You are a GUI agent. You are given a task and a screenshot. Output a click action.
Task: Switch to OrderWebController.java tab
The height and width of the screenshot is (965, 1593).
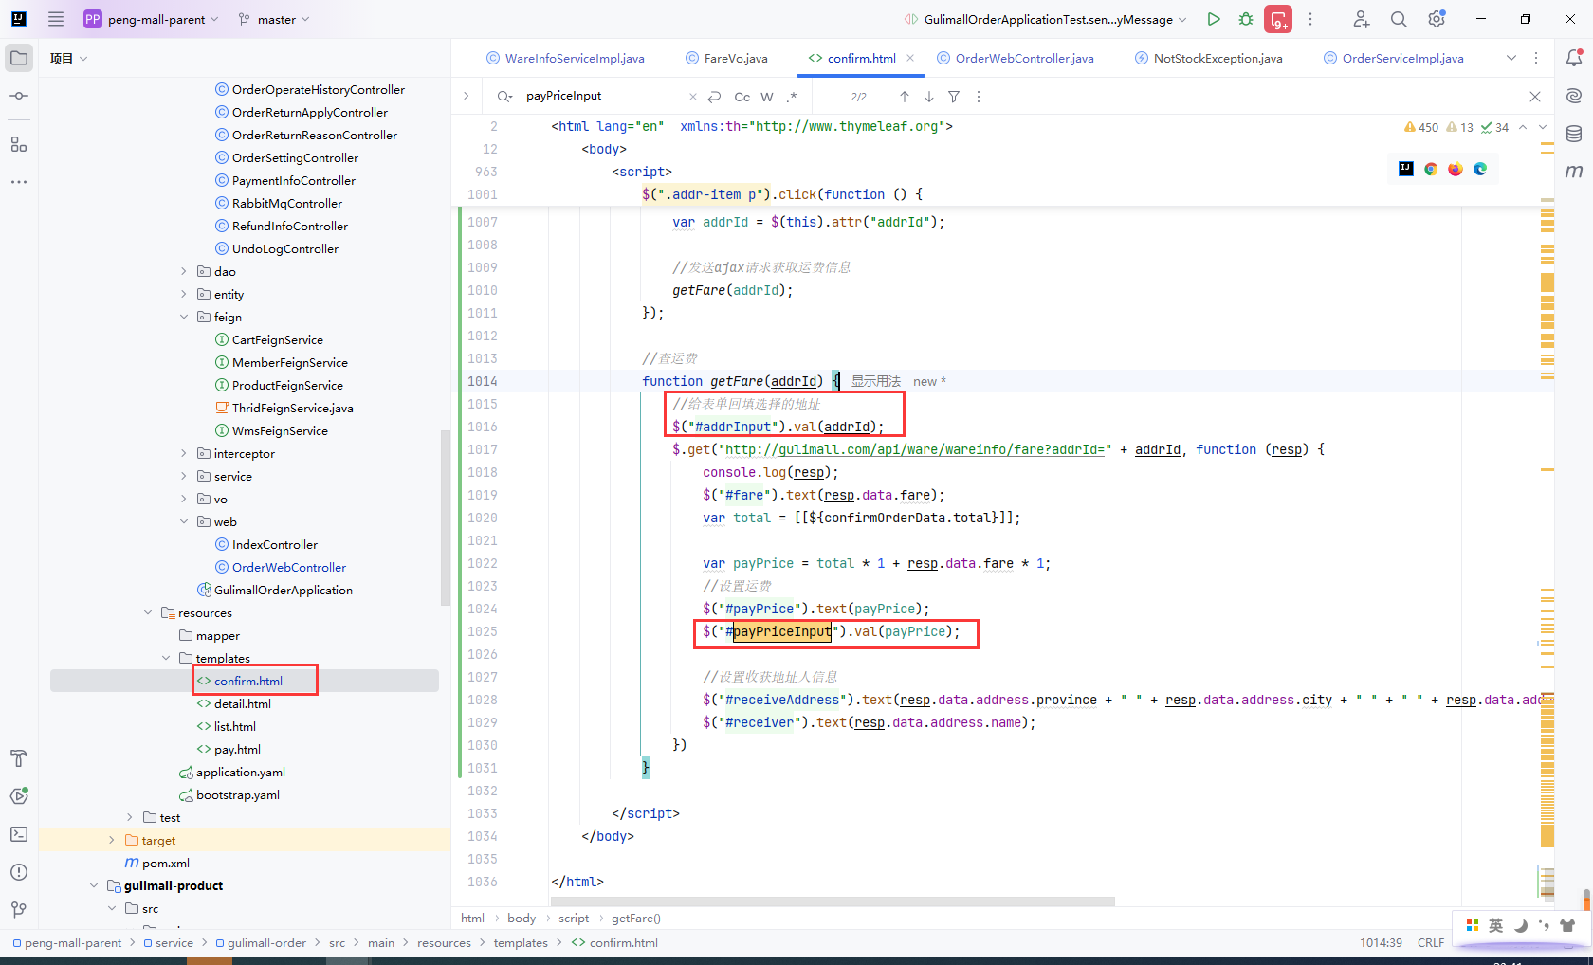[1016, 58]
